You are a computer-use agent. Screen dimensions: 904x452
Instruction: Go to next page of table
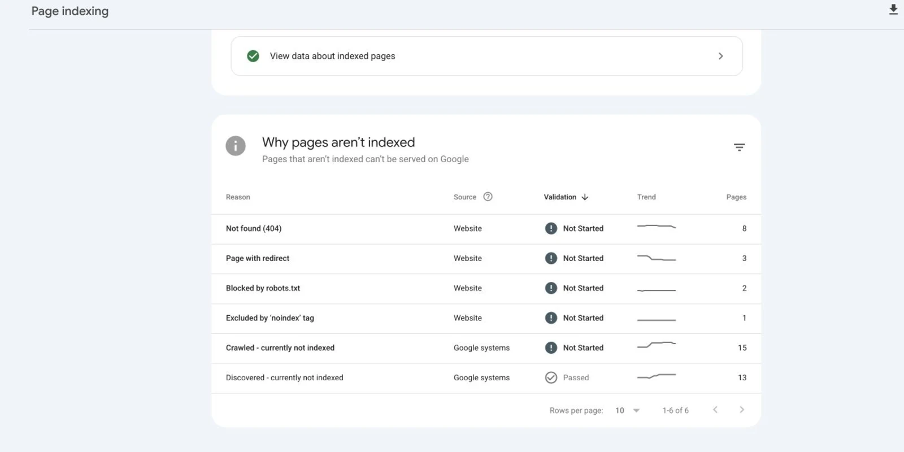coord(742,410)
